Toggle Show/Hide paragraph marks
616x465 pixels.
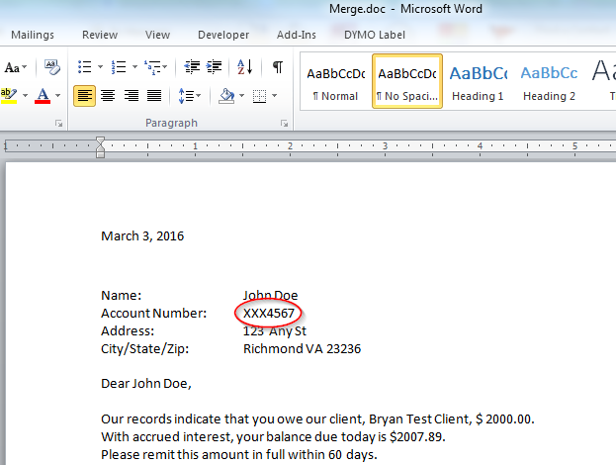(278, 67)
